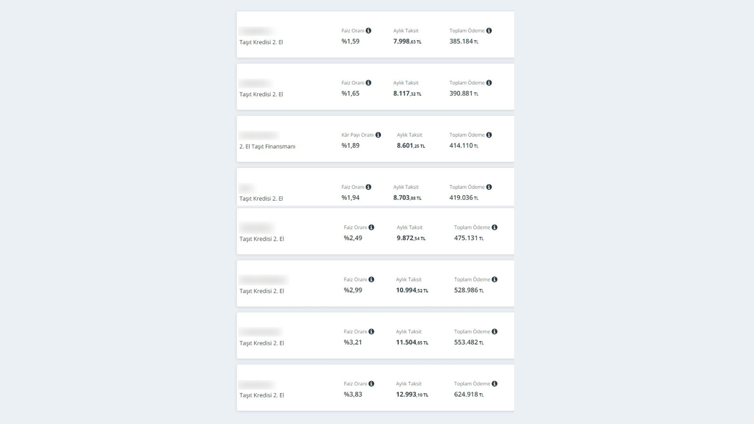754x424 pixels.
Task: Click the 8.703,88 TL monthly installment amount
Action: (407, 198)
